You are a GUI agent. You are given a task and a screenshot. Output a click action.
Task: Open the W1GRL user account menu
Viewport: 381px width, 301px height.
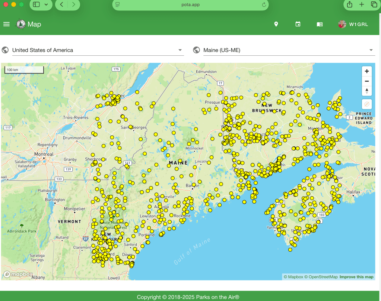[353, 24]
